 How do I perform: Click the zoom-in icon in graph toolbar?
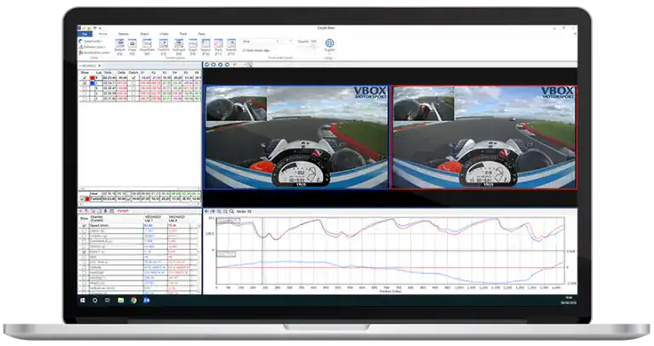pos(219,212)
